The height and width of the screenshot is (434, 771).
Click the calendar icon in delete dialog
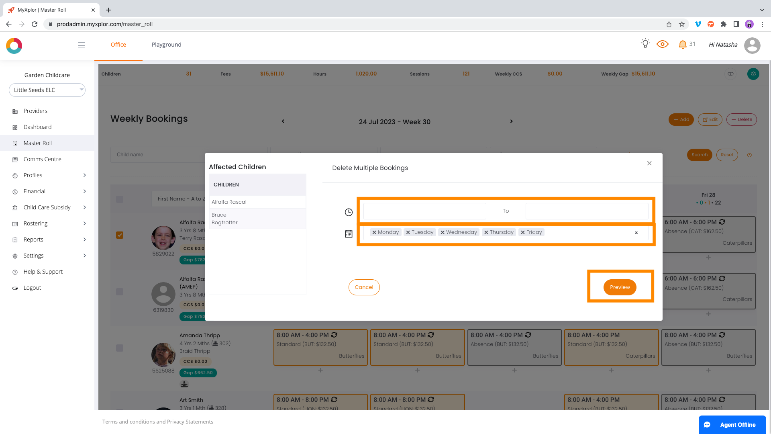pyautogui.click(x=349, y=234)
